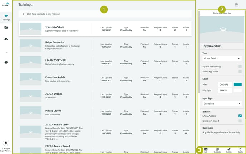Viewport: 246px width, 154px height.
Task: Click the Highlight color hex input field
Action: (225, 91)
